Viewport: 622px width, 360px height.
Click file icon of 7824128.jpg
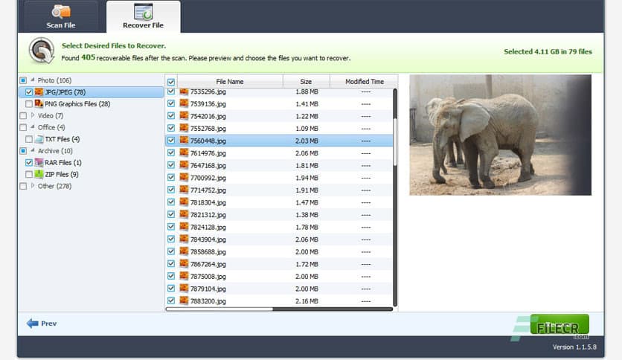184,226
